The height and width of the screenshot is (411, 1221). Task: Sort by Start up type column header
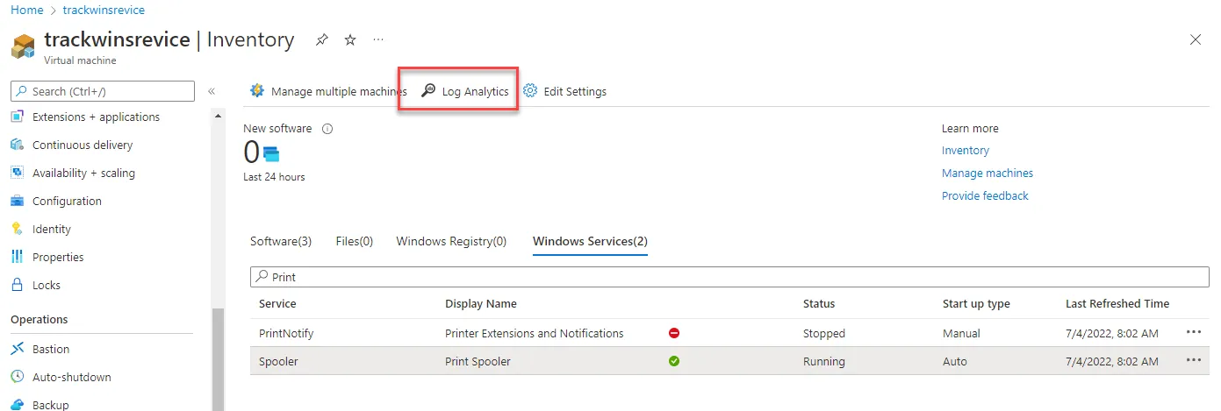click(x=976, y=304)
